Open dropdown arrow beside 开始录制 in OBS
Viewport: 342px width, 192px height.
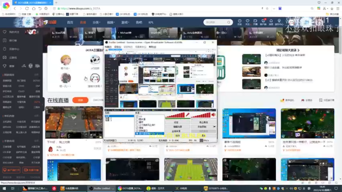pyautogui.click(x=214, y=127)
